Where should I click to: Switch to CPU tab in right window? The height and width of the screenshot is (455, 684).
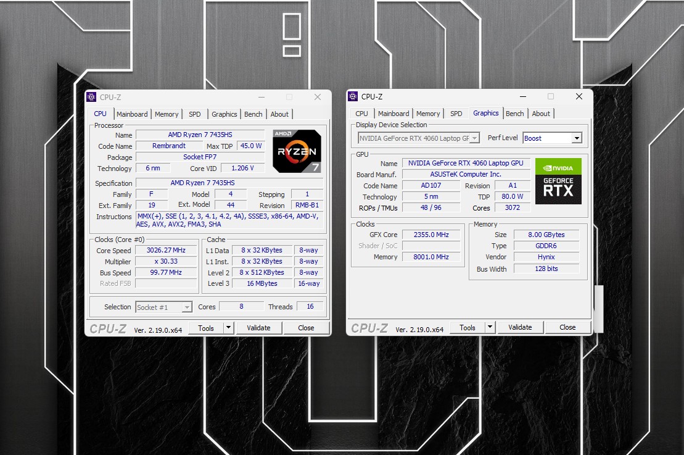[x=361, y=114]
